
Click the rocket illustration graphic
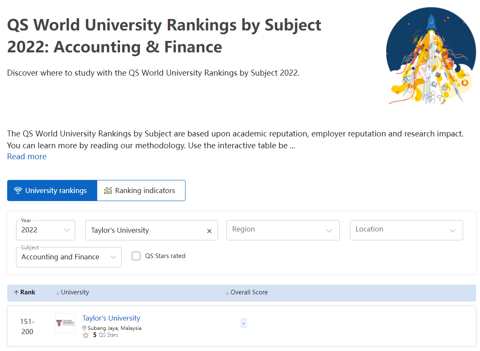[431, 56]
